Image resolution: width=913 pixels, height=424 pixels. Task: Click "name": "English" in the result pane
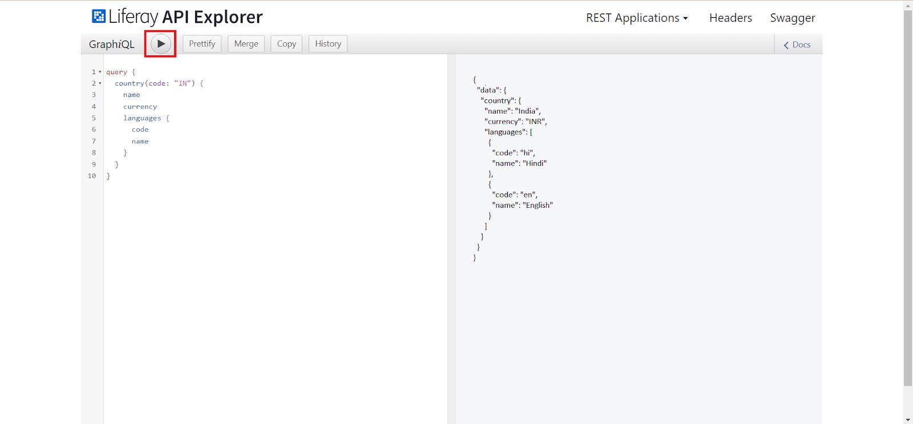point(522,205)
